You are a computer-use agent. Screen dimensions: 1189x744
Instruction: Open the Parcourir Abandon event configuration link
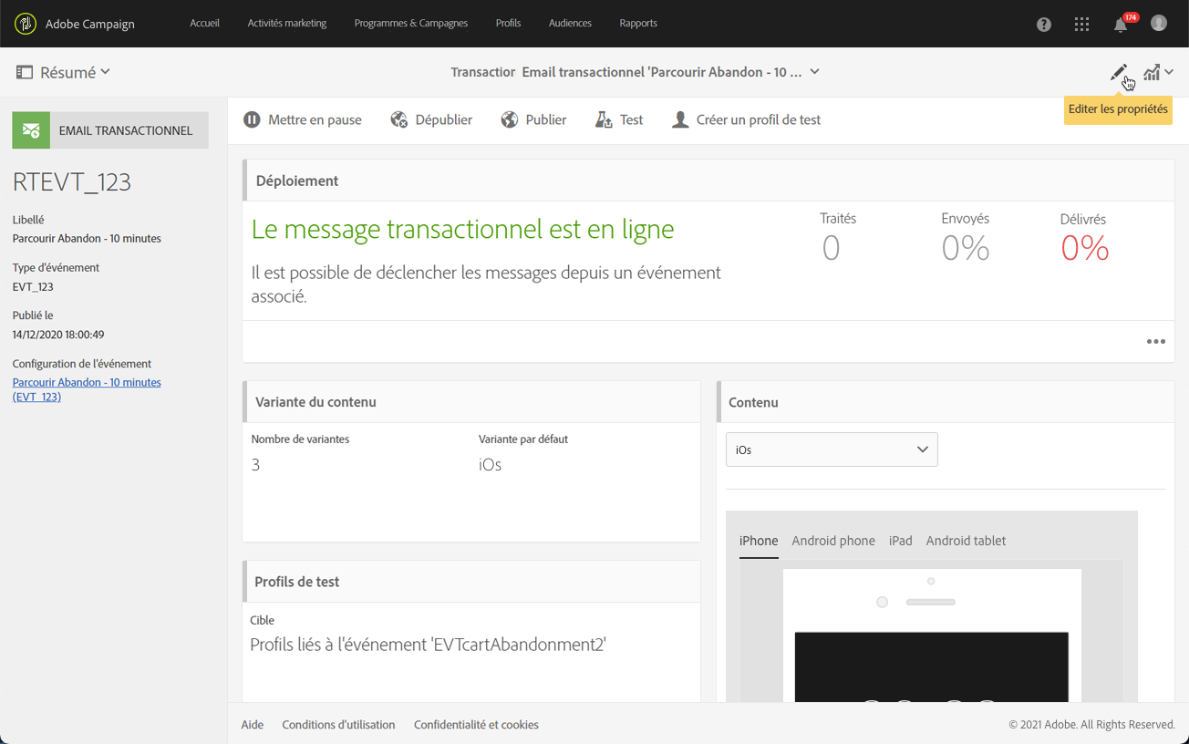(x=87, y=389)
